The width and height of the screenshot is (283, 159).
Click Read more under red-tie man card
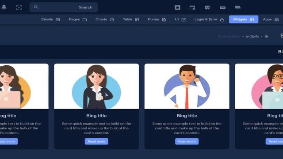pos(187,141)
